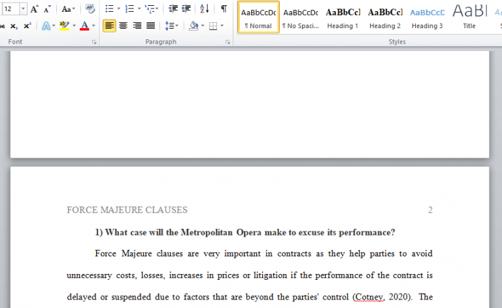Image resolution: width=502 pixels, height=308 pixels.
Task: Open the Paragraph dialog launcher
Action: [227, 42]
